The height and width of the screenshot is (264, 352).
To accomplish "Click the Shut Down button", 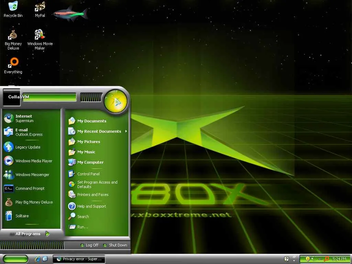I will point(115,245).
